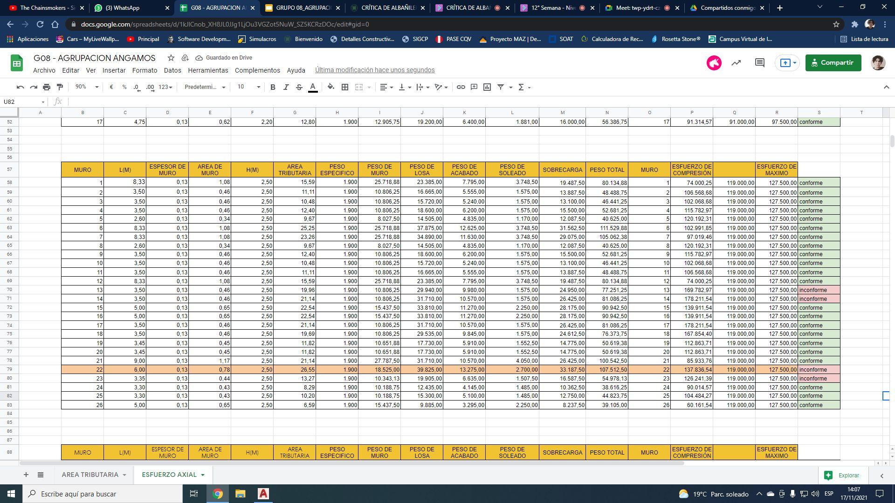Open the ESFUERZO AXIAL tab dropdown arrow

pyautogui.click(x=203, y=475)
